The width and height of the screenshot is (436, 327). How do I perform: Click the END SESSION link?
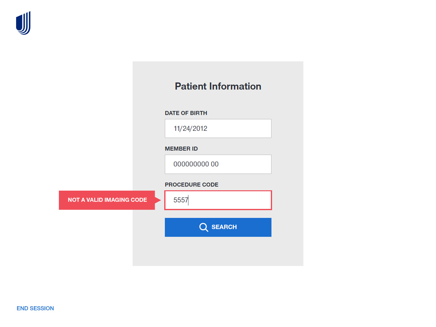(x=35, y=308)
